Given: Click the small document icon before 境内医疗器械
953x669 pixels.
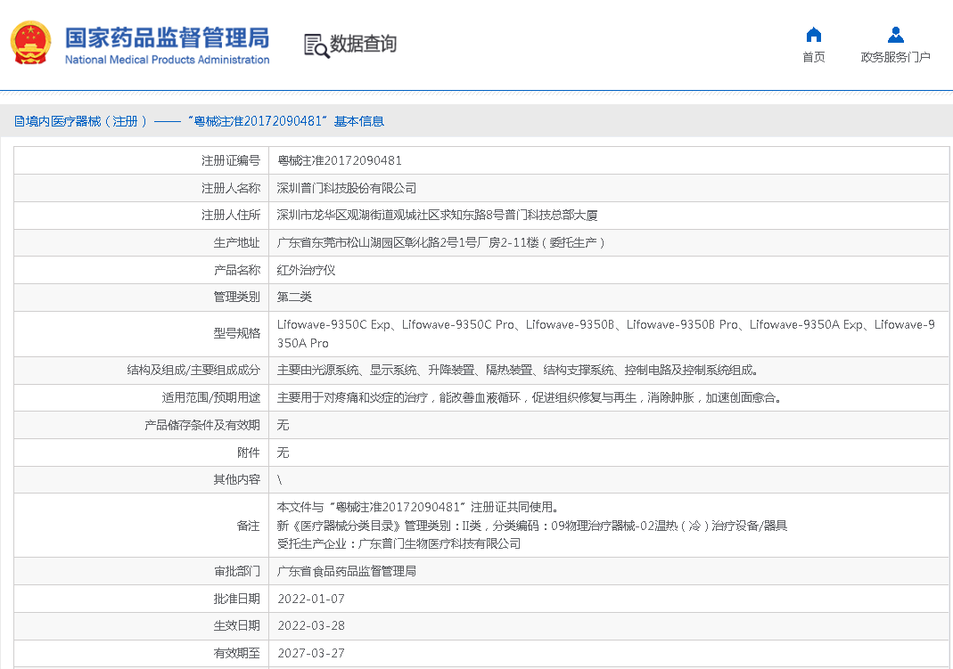Looking at the screenshot, I should click(x=19, y=121).
